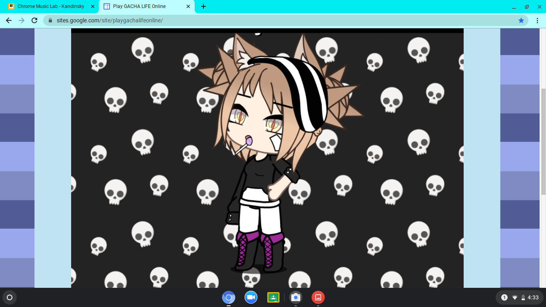Open a new browser tab
Viewport: 546px width, 307px height.
pyautogui.click(x=203, y=6)
